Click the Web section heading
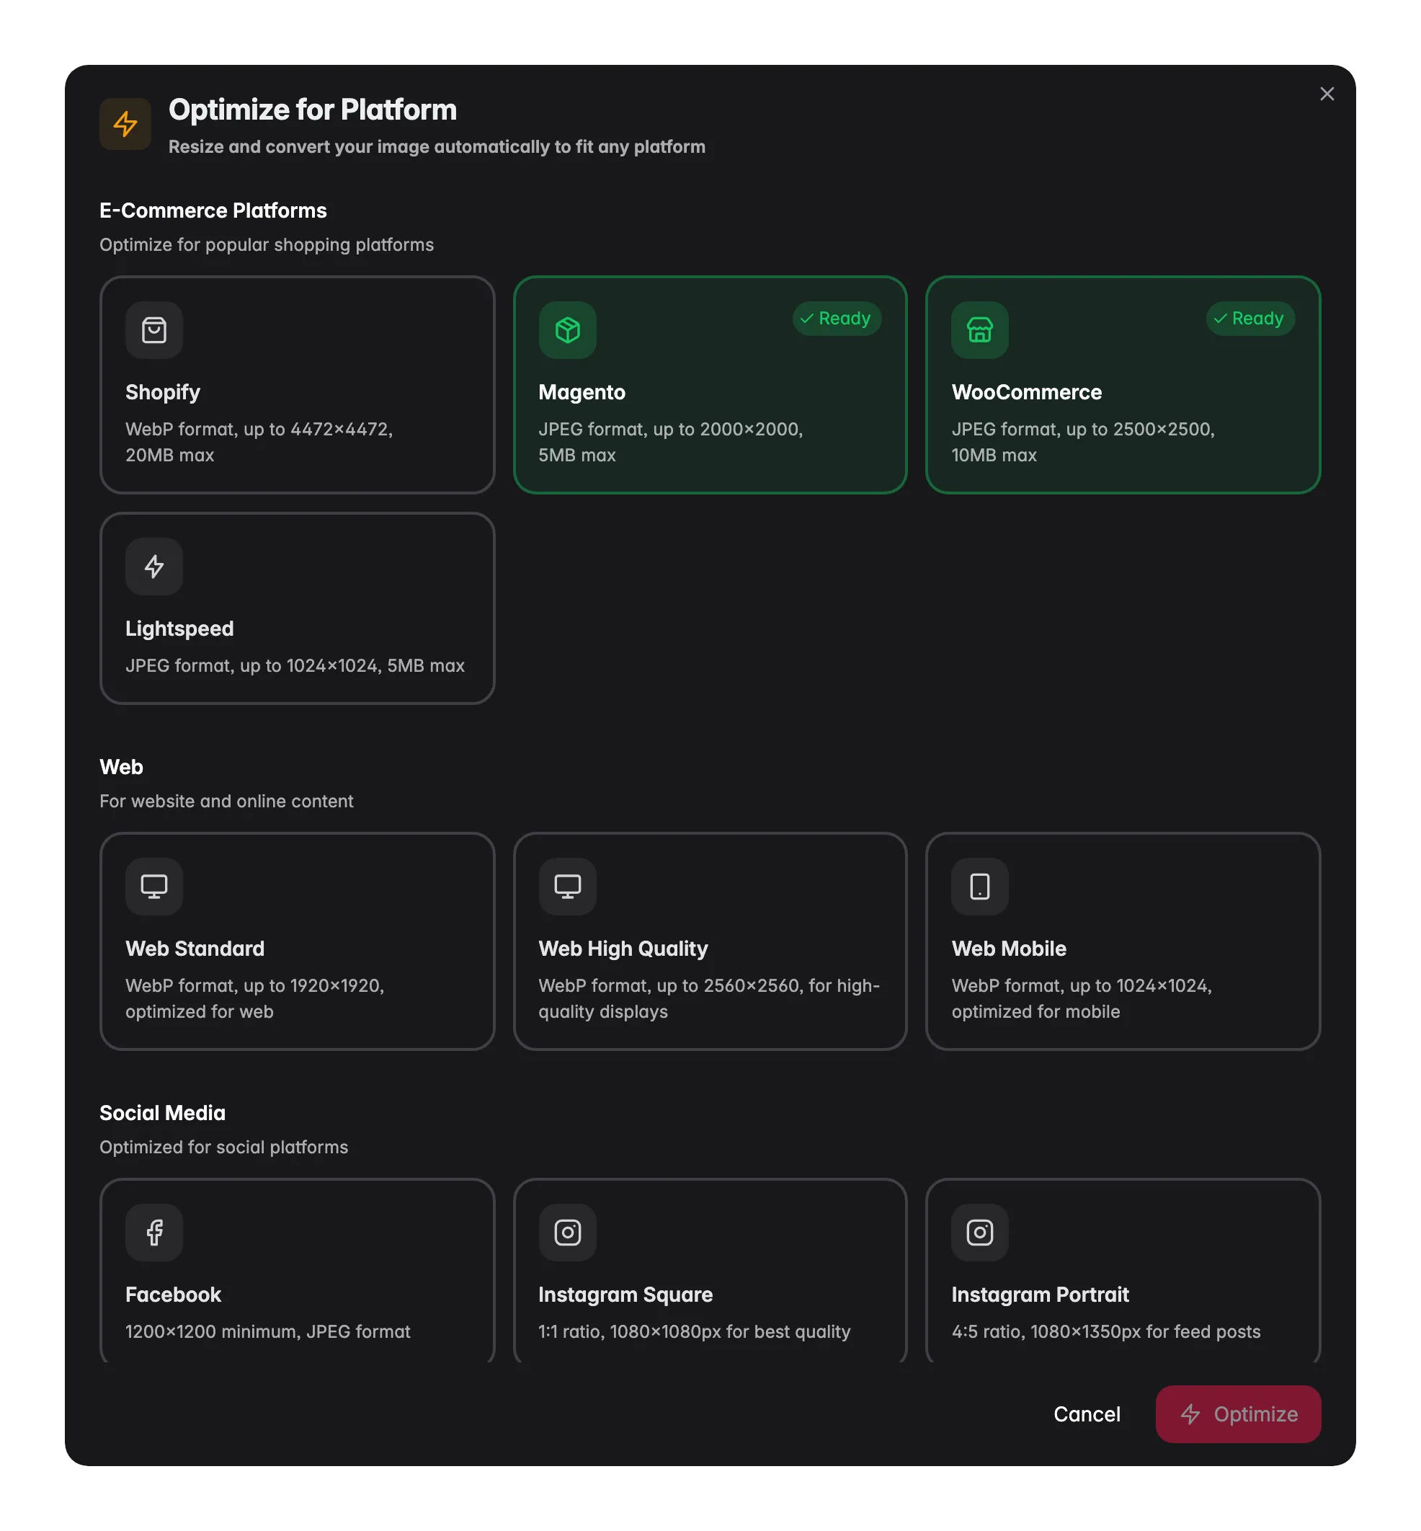This screenshot has height=1531, width=1421. (122, 767)
